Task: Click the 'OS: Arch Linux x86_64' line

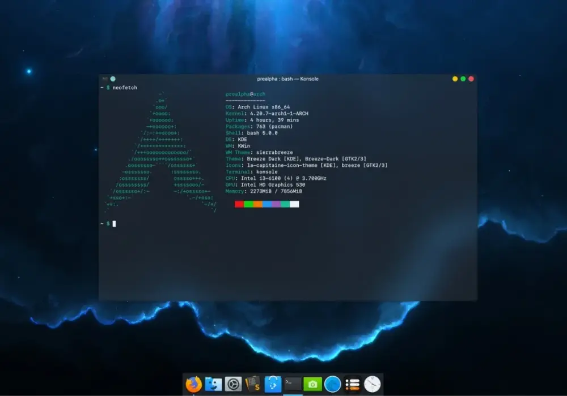Action: [x=257, y=107]
